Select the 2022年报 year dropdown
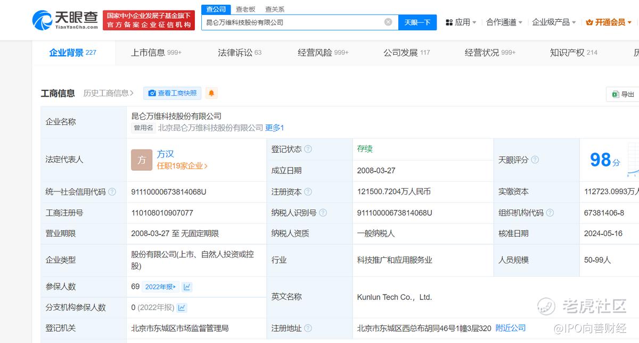This screenshot has height=343, width=639. (x=160, y=287)
